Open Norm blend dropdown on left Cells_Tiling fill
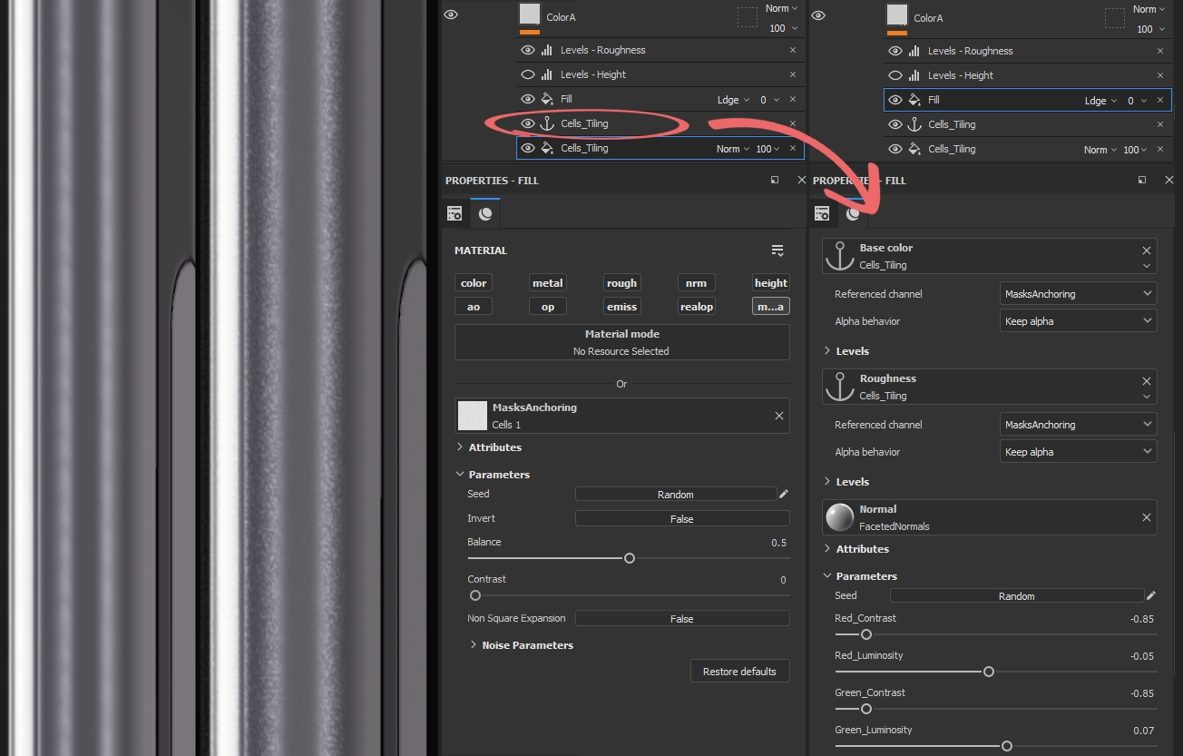The height and width of the screenshot is (756, 1183). click(734, 149)
